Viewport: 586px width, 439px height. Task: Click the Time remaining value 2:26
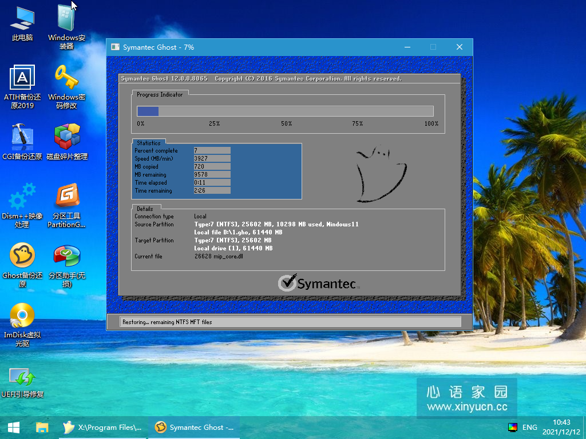(x=212, y=190)
